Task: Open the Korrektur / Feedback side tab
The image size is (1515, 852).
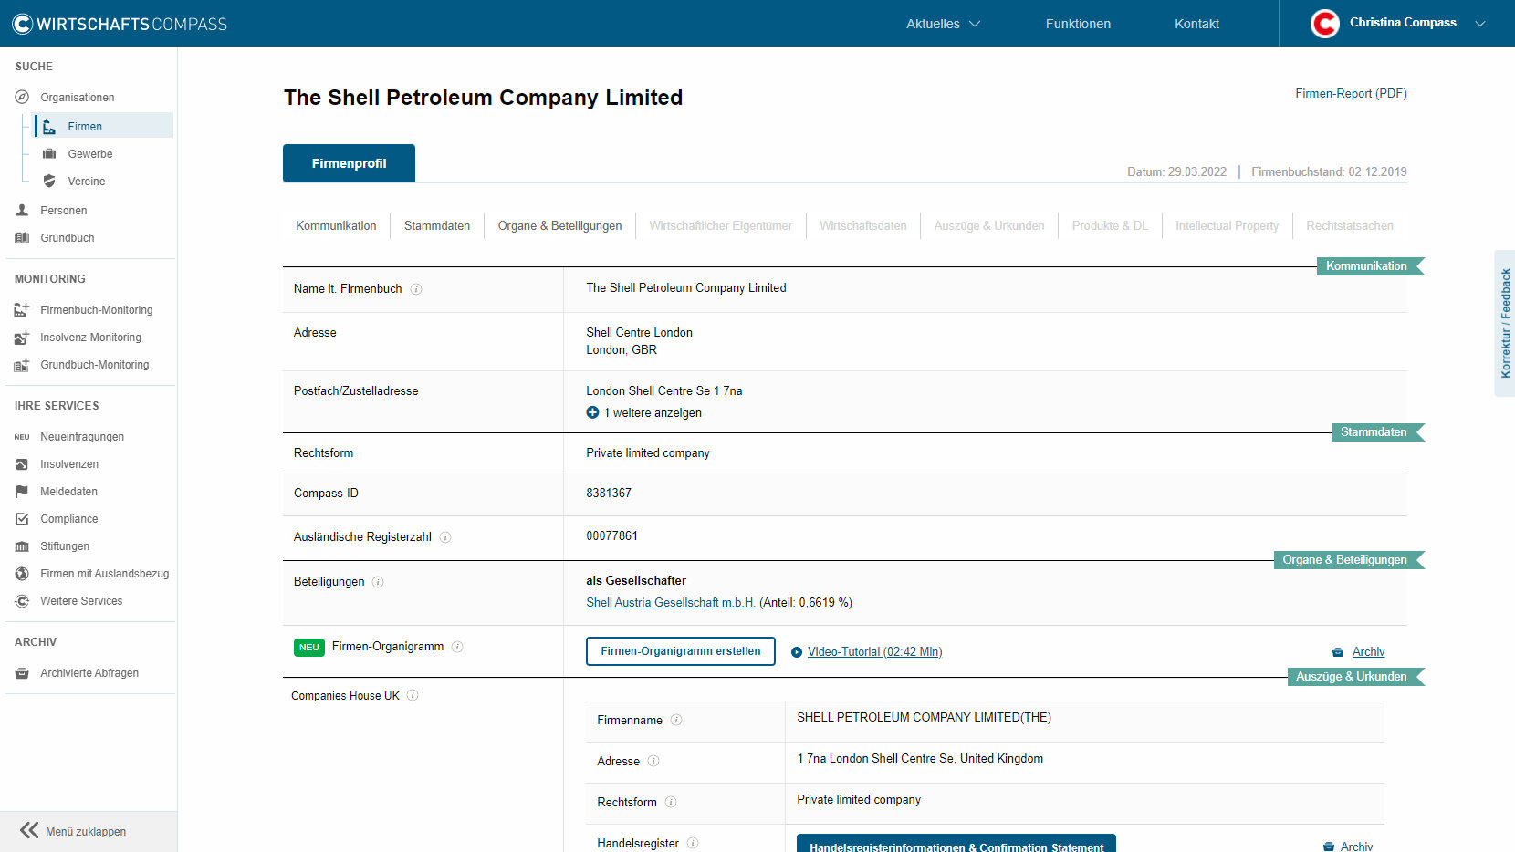Action: (1505, 323)
